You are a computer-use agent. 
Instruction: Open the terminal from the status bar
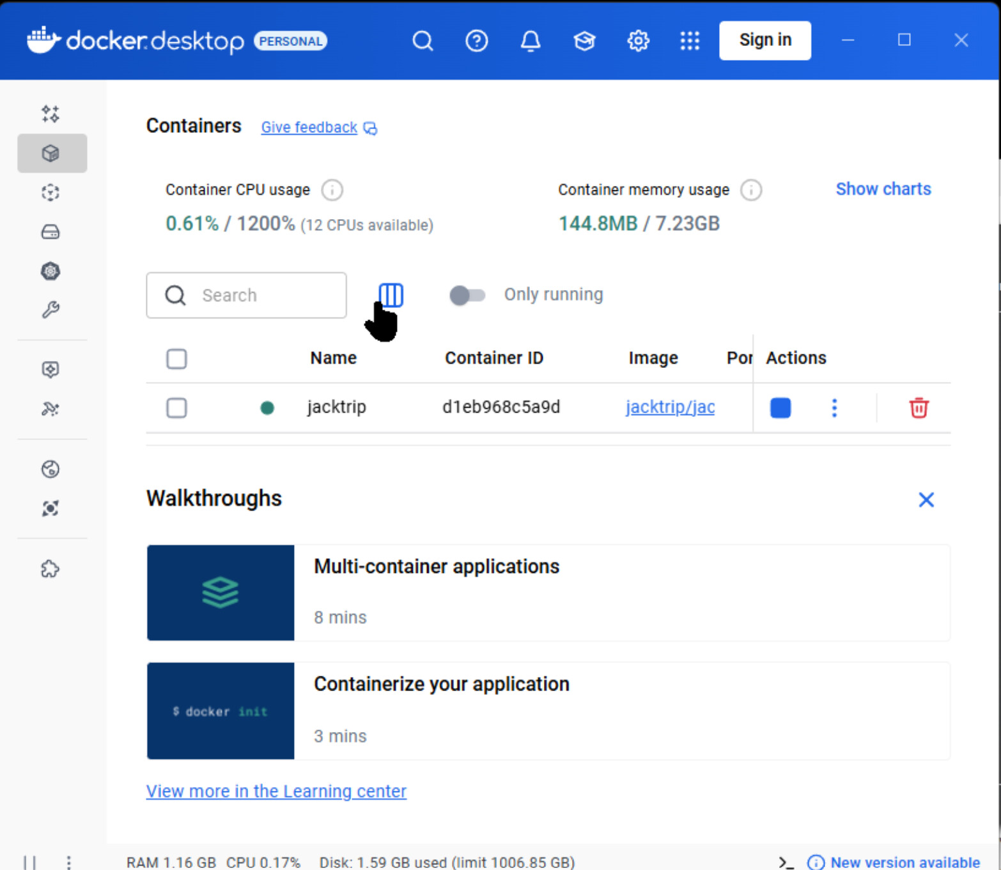(786, 862)
